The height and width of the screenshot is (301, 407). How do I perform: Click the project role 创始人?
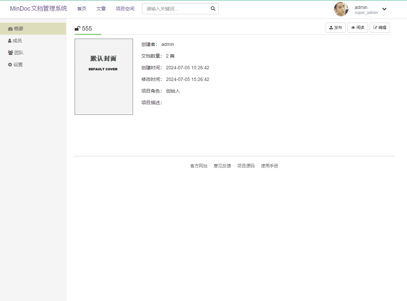pos(173,91)
